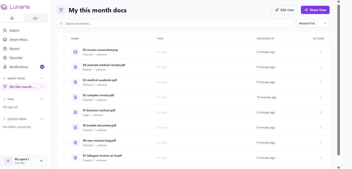Open document 04-scanned-medical-receipt.pdf
This screenshot has height=169, width=352.
pyautogui.click(x=104, y=65)
